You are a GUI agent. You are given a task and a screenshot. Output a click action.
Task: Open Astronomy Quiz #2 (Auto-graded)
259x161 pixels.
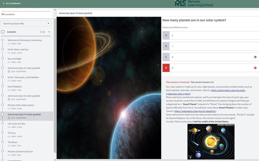point(24,96)
